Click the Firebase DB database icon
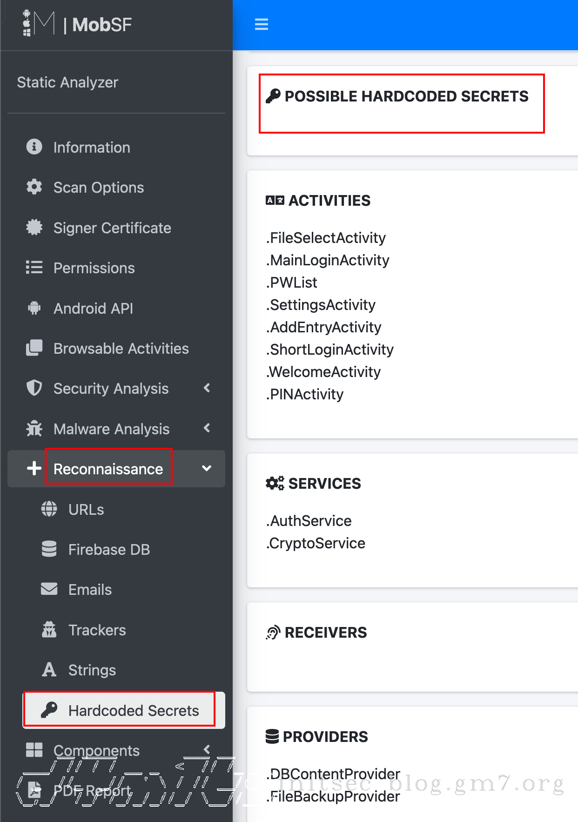 tap(49, 549)
